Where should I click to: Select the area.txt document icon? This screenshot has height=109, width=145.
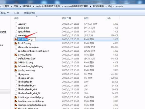[x=16, y=35]
